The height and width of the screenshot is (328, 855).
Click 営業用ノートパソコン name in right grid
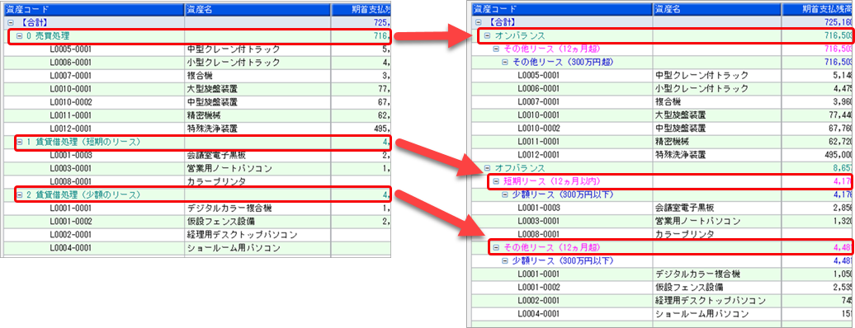coord(697,221)
